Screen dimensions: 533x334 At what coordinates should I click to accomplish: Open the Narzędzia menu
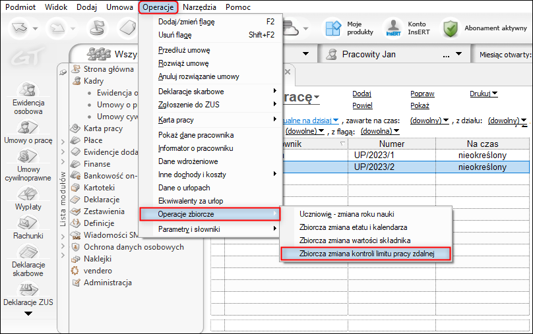point(199,7)
